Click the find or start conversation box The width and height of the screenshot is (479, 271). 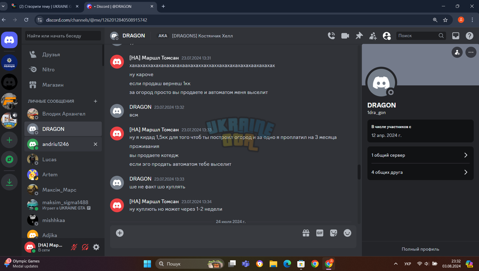[63, 36]
